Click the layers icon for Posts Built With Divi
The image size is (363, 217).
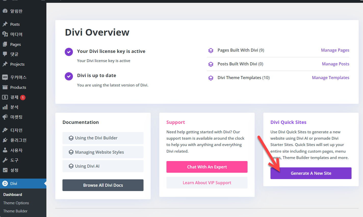tap(211, 64)
